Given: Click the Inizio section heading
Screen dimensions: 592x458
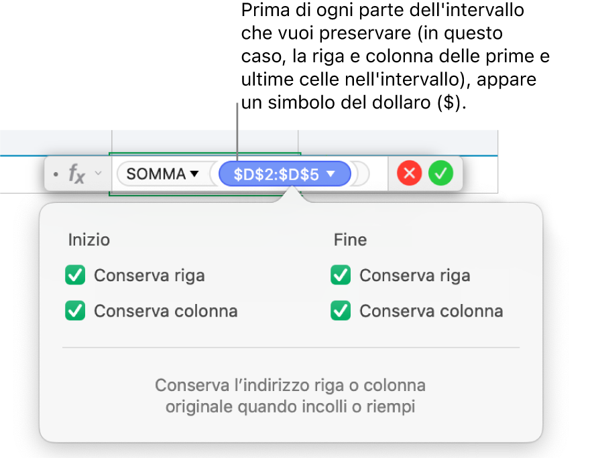Looking at the screenshot, I should (88, 240).
